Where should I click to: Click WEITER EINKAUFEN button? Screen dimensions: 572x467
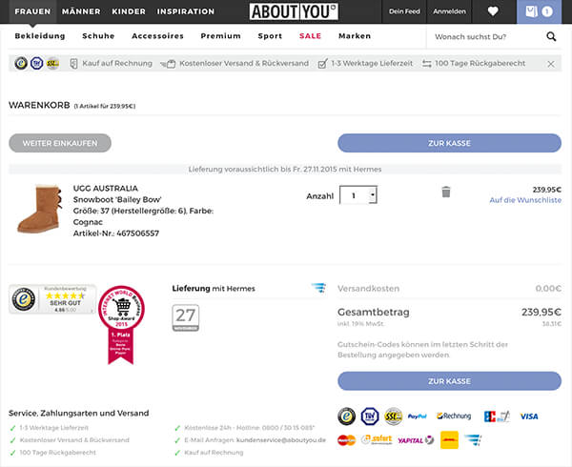pyautogui.click(x=60, y=143)
